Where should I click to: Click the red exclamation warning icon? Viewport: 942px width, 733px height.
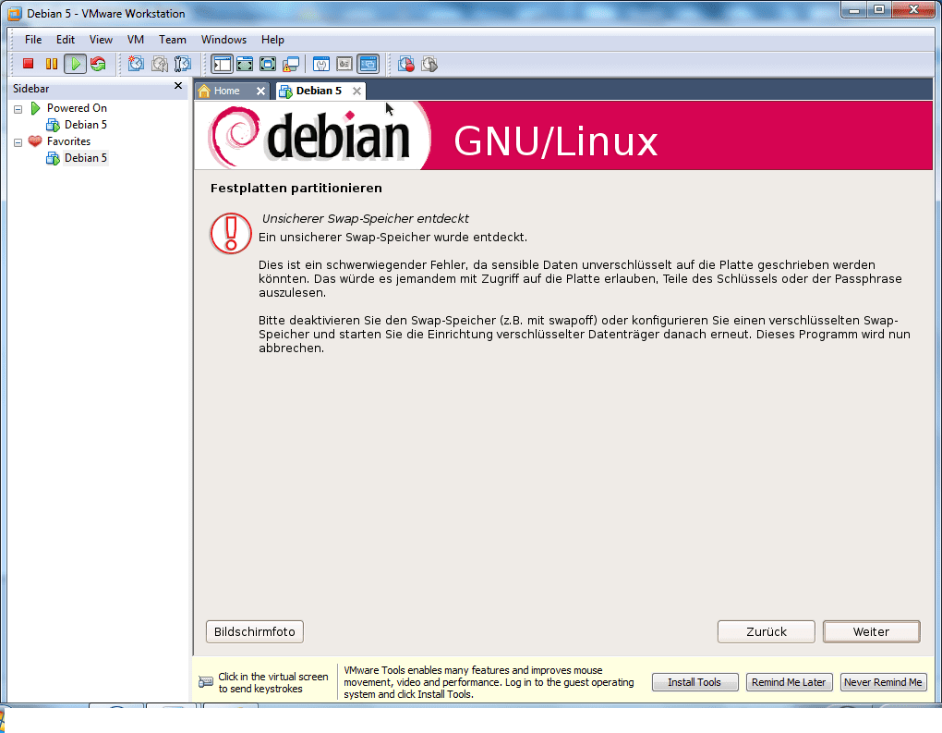pos(231,233)
